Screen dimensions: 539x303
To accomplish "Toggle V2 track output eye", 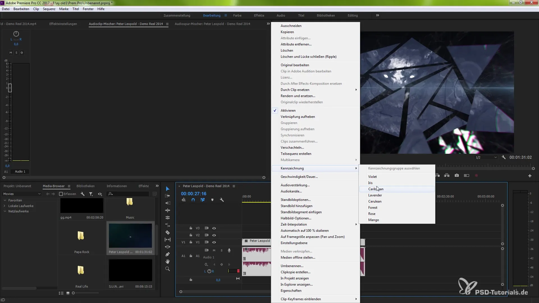I will click(214, 235).
